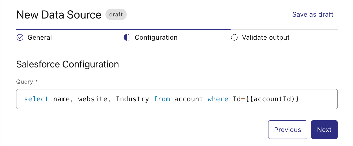Image resolution: width=353 pixels, height=146 pixels.
Task: Click the 'from' keyword in the query
Action: (x=162, y=99)
